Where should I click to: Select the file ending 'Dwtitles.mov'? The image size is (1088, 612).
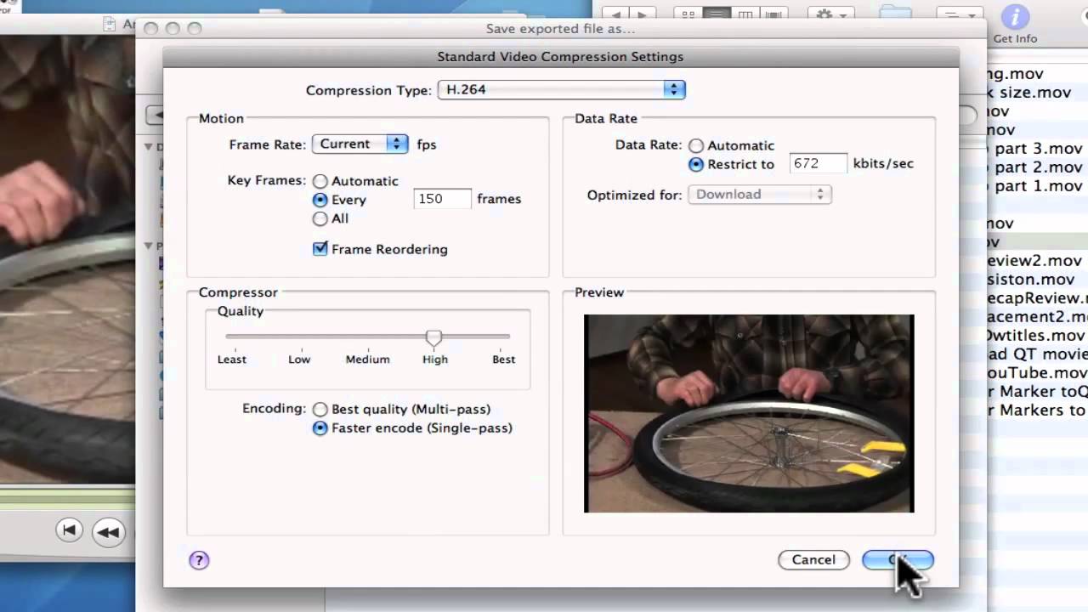pos(1037,336)
